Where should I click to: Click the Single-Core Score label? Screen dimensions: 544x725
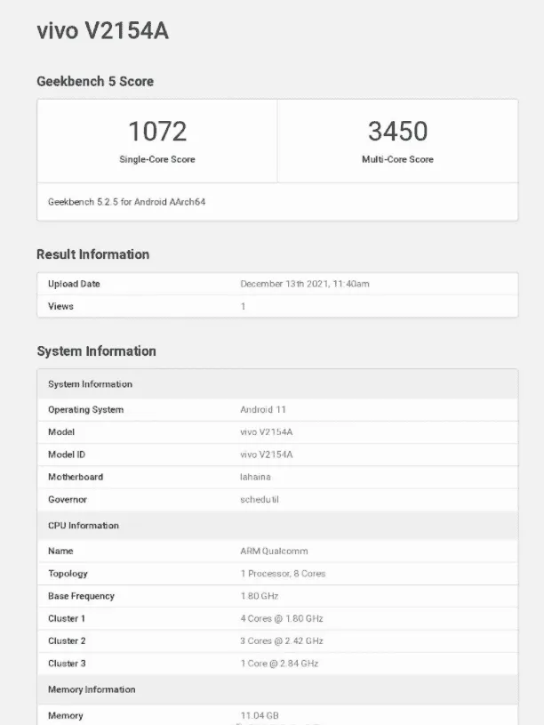tap(157, 159)
